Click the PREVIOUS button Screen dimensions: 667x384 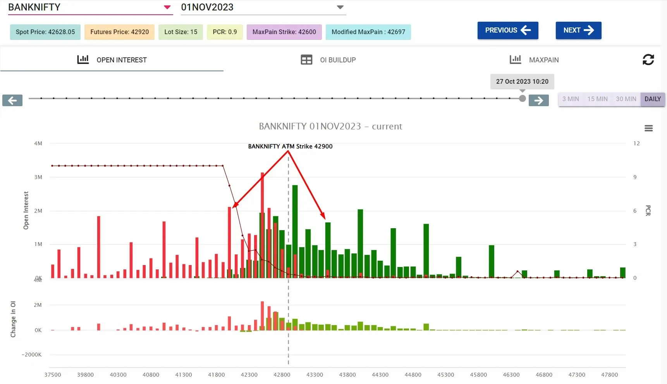508,30
